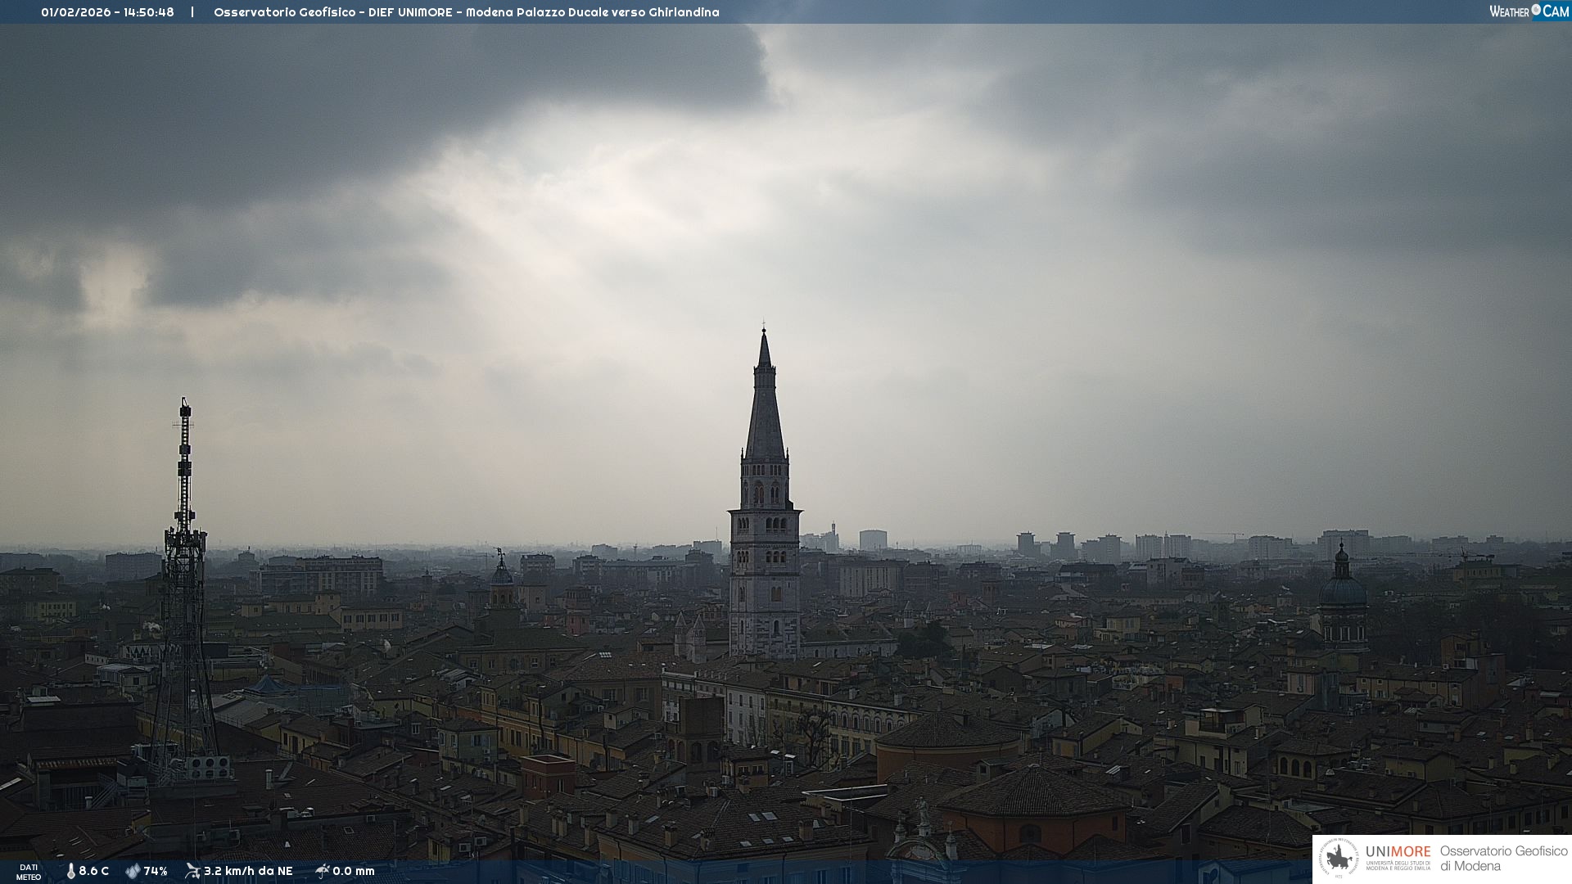Screen dimensions: 1572x884
Task: Click Osservatorio Geofisico di Modena logo text
Action: click(1503, 859)
